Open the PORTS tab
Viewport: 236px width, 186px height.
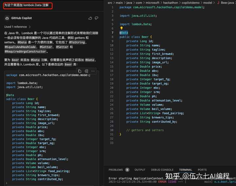tap(202, 170)
